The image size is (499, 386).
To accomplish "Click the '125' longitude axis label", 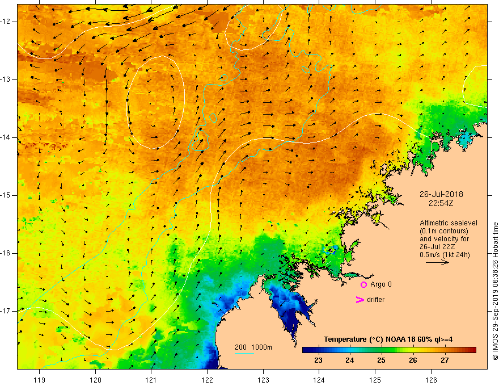I will point(375,380).
